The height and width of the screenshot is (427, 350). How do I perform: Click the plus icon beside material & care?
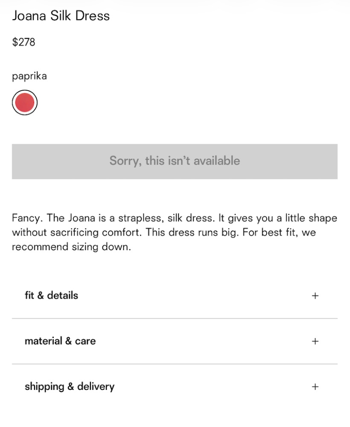point(315,341)
